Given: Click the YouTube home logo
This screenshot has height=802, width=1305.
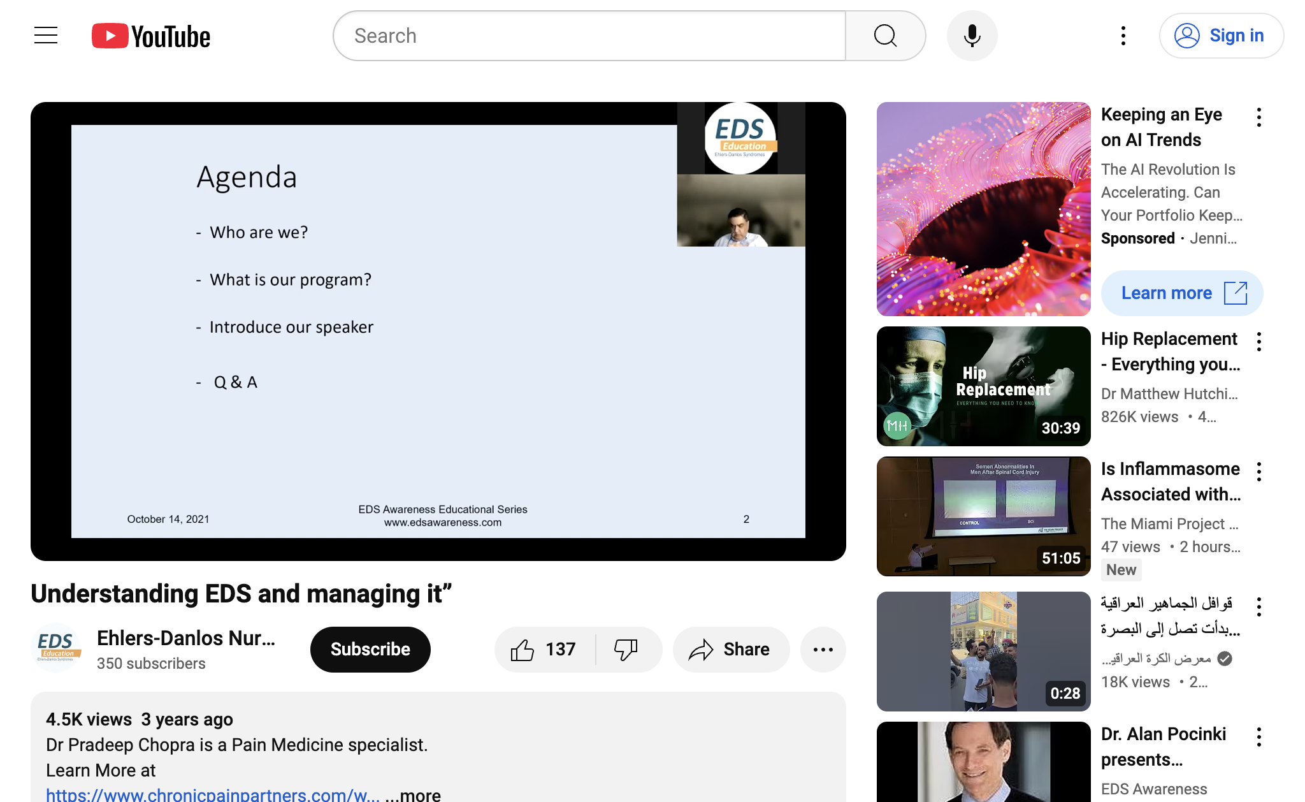Looking at the screenshot, I should [151, 36].
